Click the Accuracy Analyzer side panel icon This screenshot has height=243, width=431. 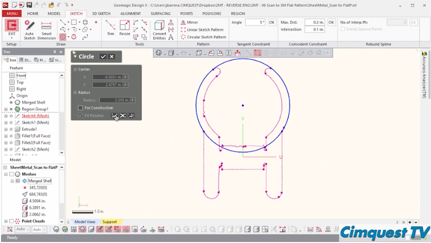424,53
